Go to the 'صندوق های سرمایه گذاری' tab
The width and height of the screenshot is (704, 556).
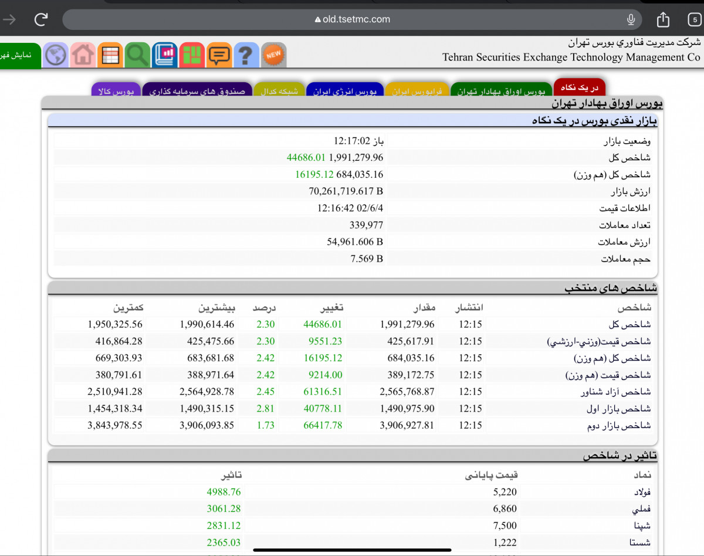coord(197,91)
